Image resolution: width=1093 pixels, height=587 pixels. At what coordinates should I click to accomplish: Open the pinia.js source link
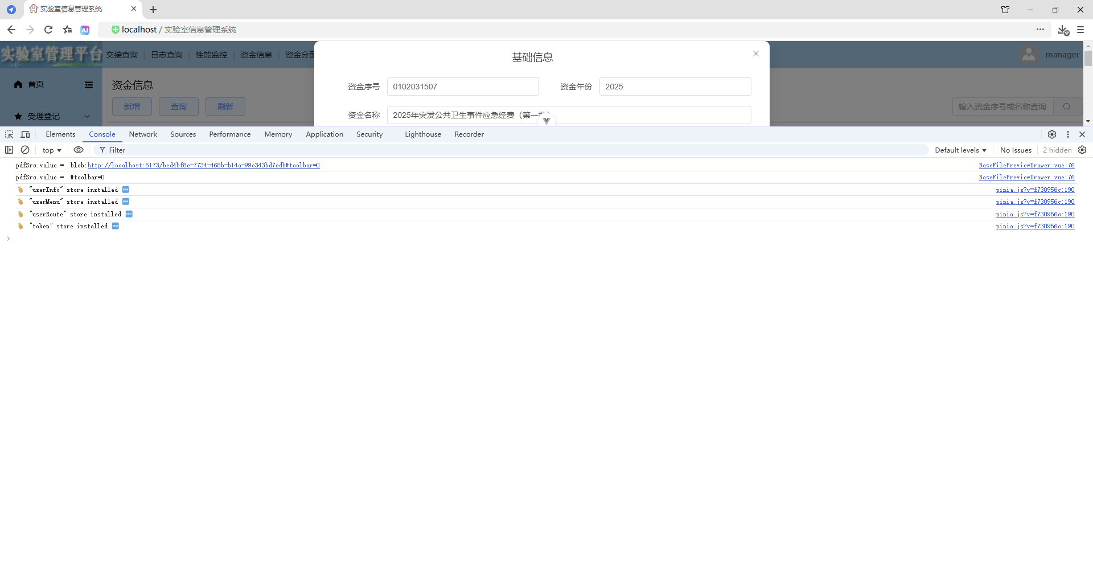tap(1035, 190)
